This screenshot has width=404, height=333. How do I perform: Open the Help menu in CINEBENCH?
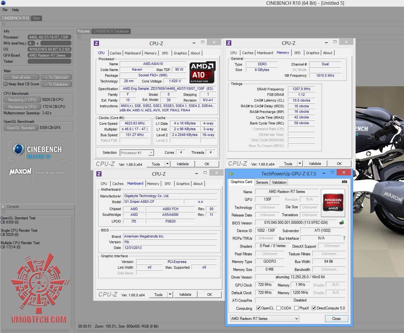(15, 10)
